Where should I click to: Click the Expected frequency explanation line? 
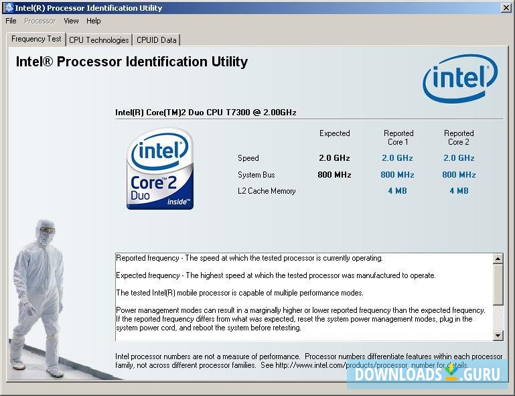point(276,275)
